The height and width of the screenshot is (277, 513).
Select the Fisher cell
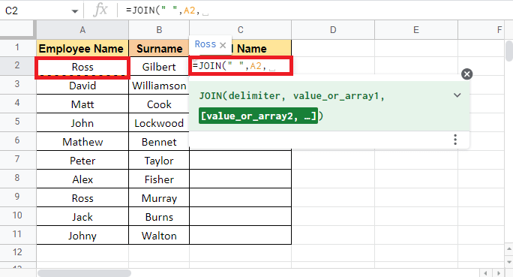coord(159,179)
